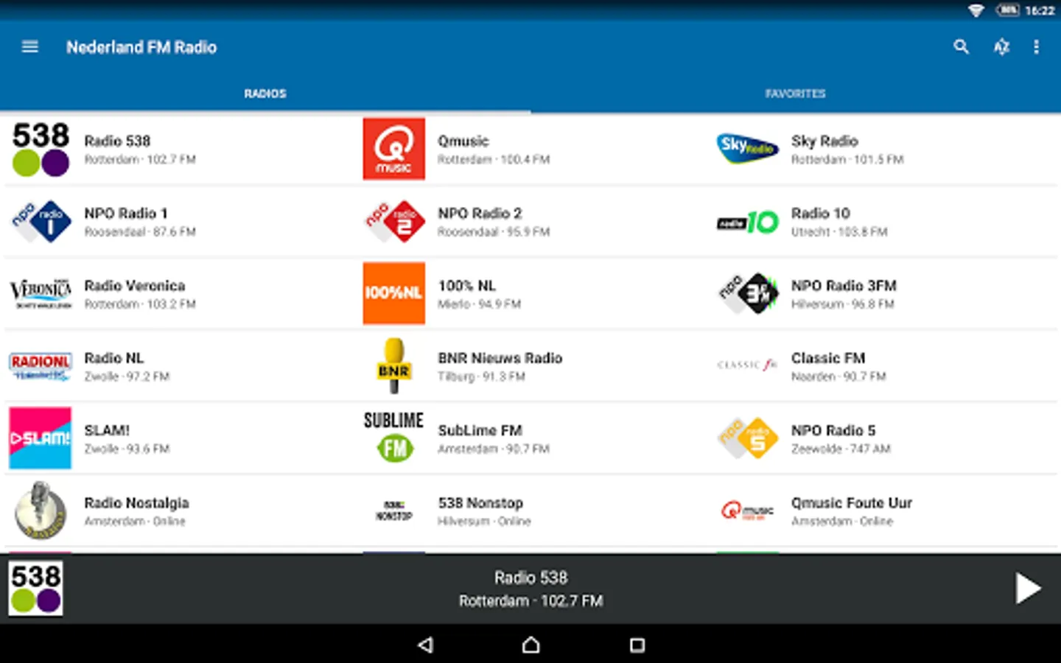Select station name 'NPO Radio 1'
1061x663 pixels.
tap(126, 213)
